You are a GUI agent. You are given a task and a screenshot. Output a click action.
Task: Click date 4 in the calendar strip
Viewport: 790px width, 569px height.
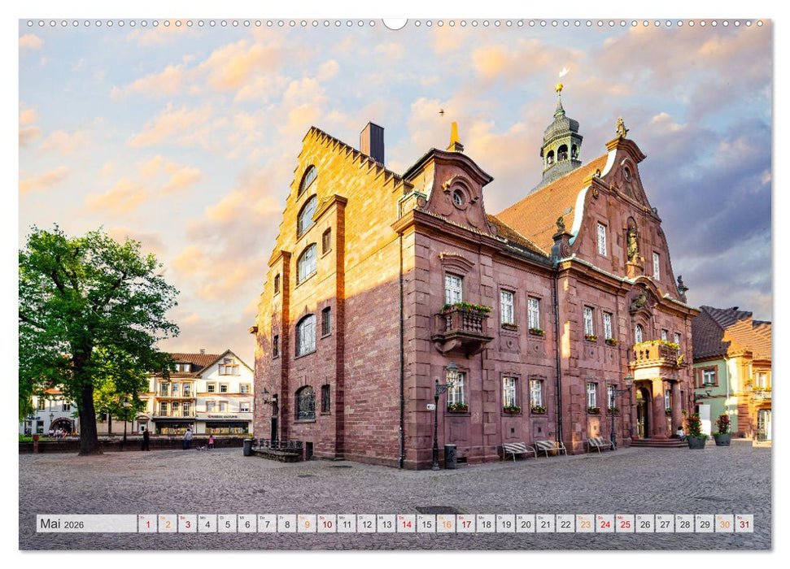pos(207,524)
